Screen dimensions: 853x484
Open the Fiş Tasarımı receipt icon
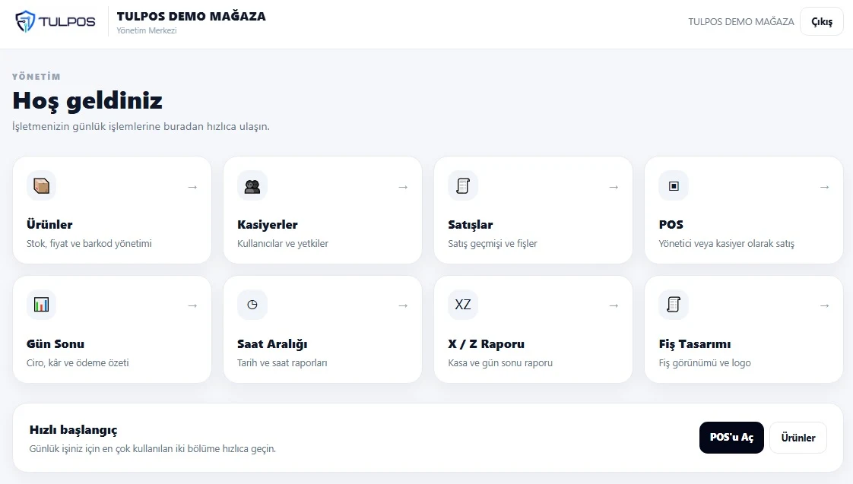[x=674, y=305]
